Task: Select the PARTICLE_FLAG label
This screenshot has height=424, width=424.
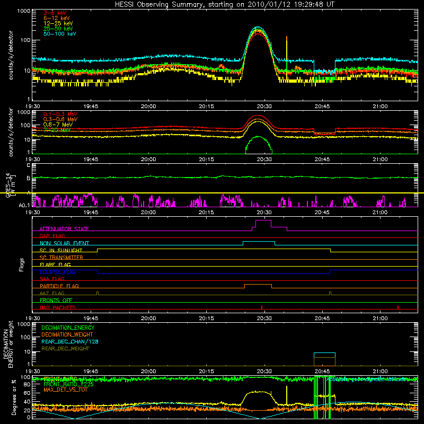Action: tap(59, 286)
